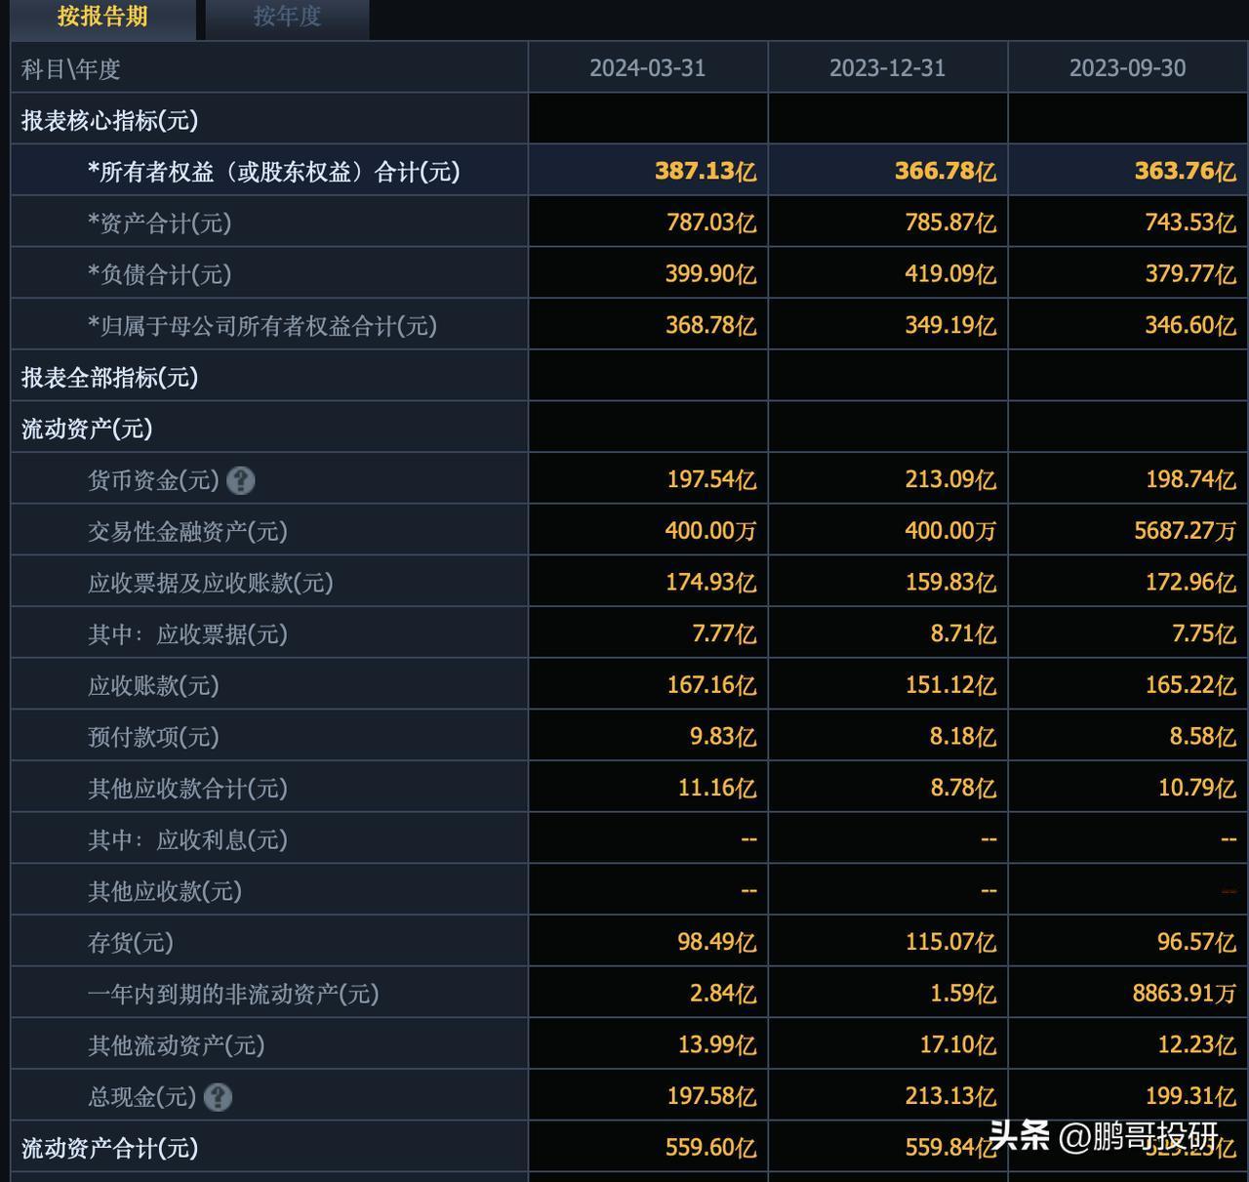
Task: Select the 交易性金融资产(元) row label
Action: (x=187, y=532)
